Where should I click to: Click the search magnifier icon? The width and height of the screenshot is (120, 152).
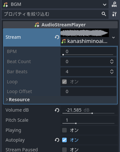104,14
